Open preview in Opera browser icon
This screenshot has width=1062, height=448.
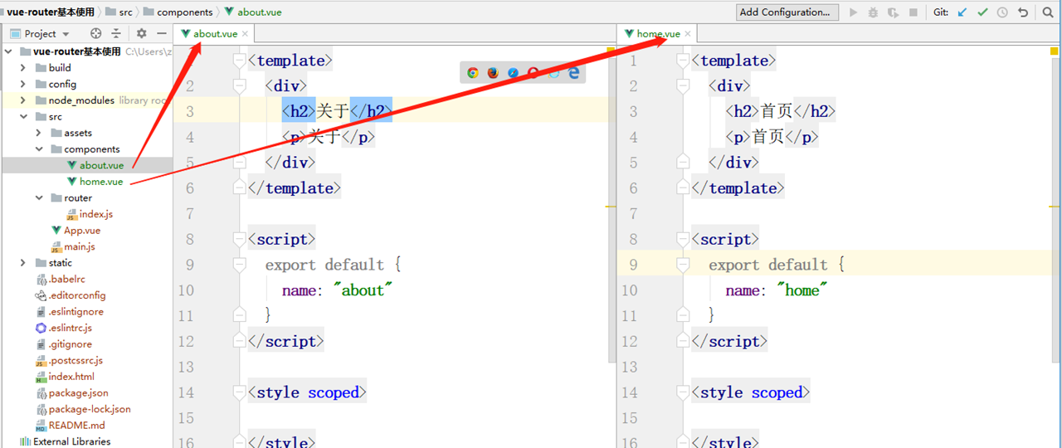click(x=533, y=72)
